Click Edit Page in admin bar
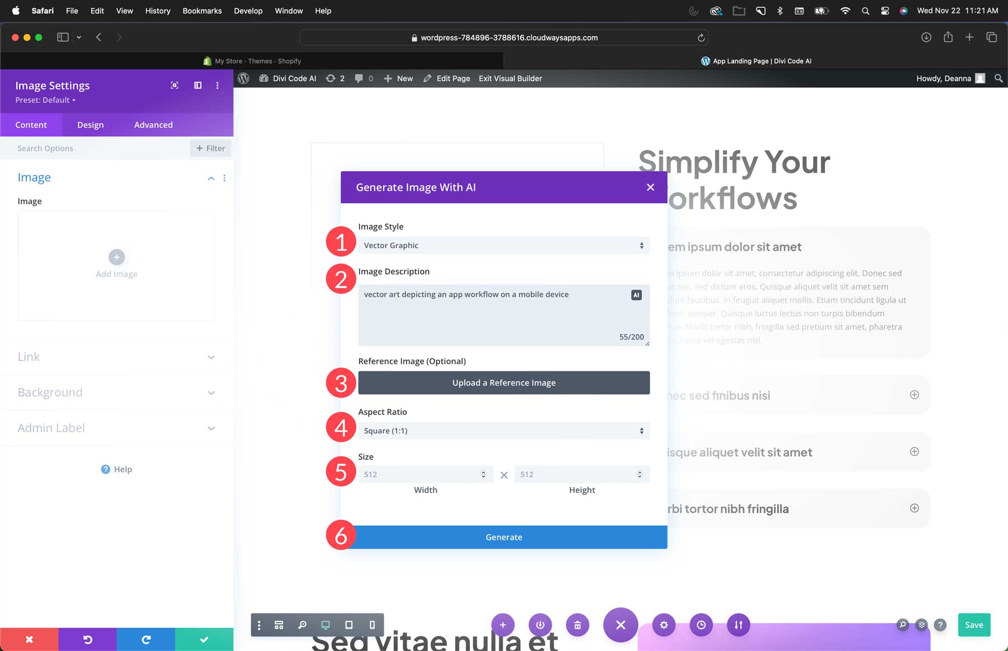This screenshot has width=1008, height=651. coord(447,78)
